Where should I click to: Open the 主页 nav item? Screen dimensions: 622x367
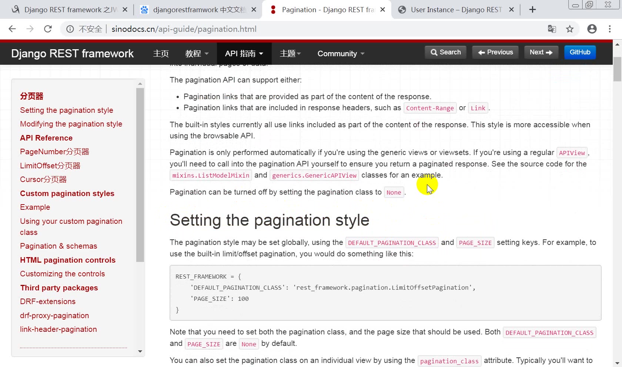(161, 54)
